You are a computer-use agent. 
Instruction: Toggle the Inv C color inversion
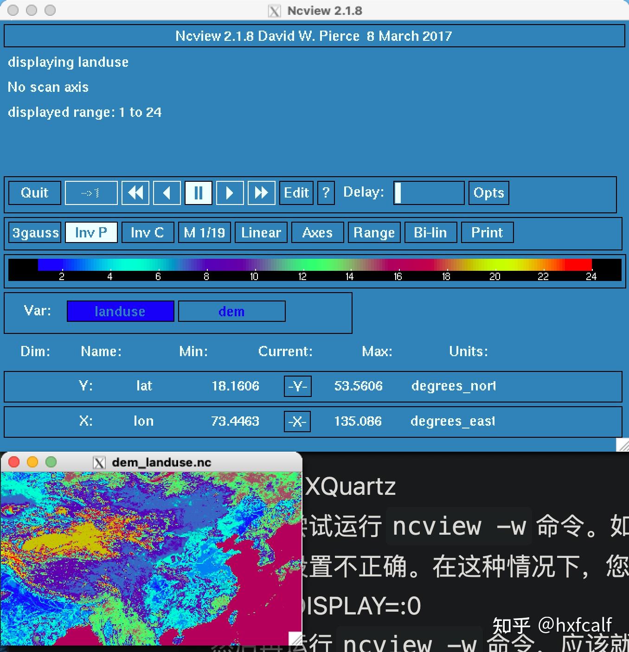[148, 232]
